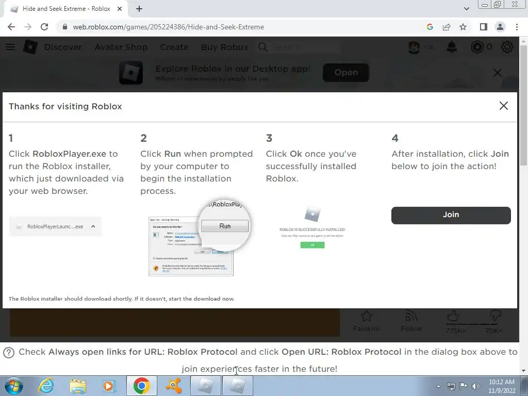Open the Roblox settings gear
This screenshot has height=396, width=528.
click(x=507, y=47)
